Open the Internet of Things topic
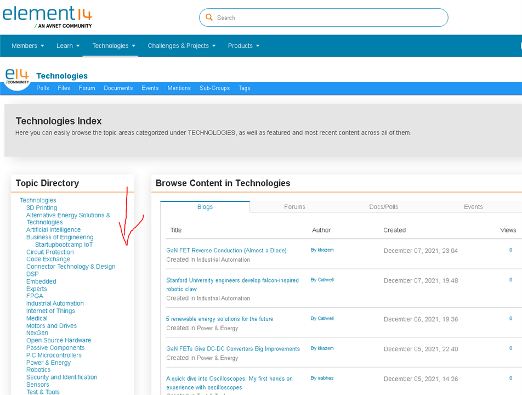The width and height of the screenshot is (522, 395). 50,311
